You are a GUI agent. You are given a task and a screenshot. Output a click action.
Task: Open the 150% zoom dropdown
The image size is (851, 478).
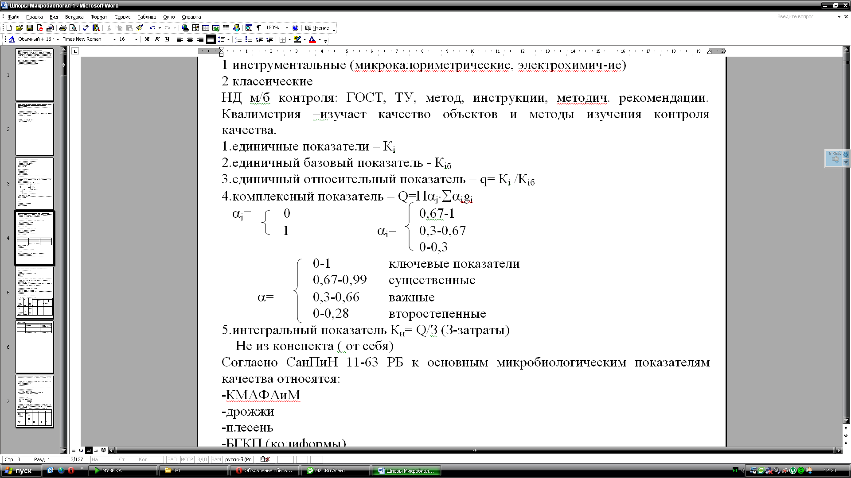287,28
